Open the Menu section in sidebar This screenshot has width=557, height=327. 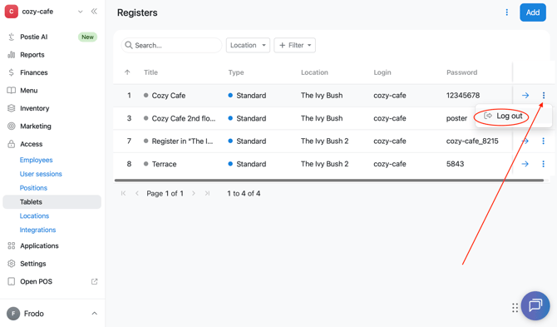(x=29, y=91)
